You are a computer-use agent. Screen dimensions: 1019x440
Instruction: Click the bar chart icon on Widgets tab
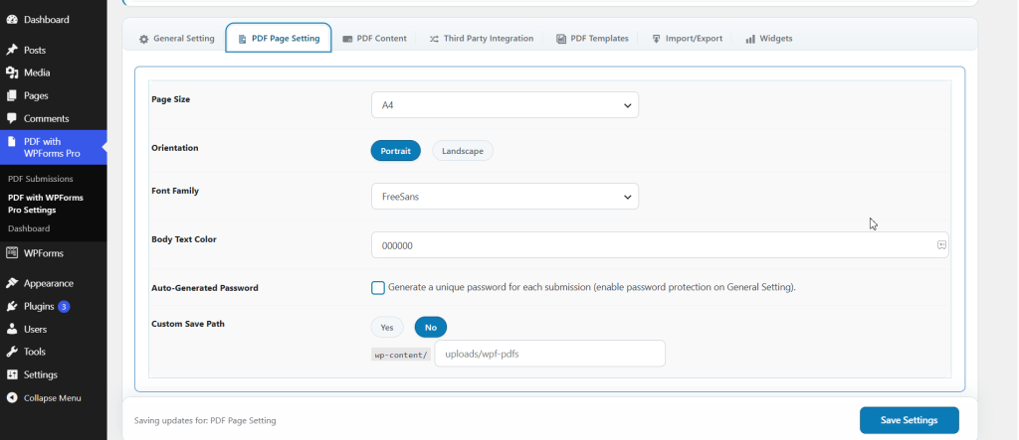tap(750, 39)
